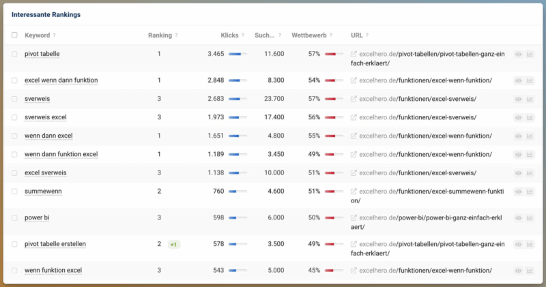The image size is (546, 287).
Task: Check the excel wenn dann funktion checkbox
Action: tap(14, 80)
